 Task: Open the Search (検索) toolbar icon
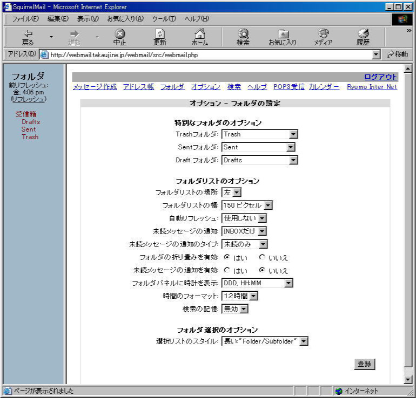(x=243, y=37)
